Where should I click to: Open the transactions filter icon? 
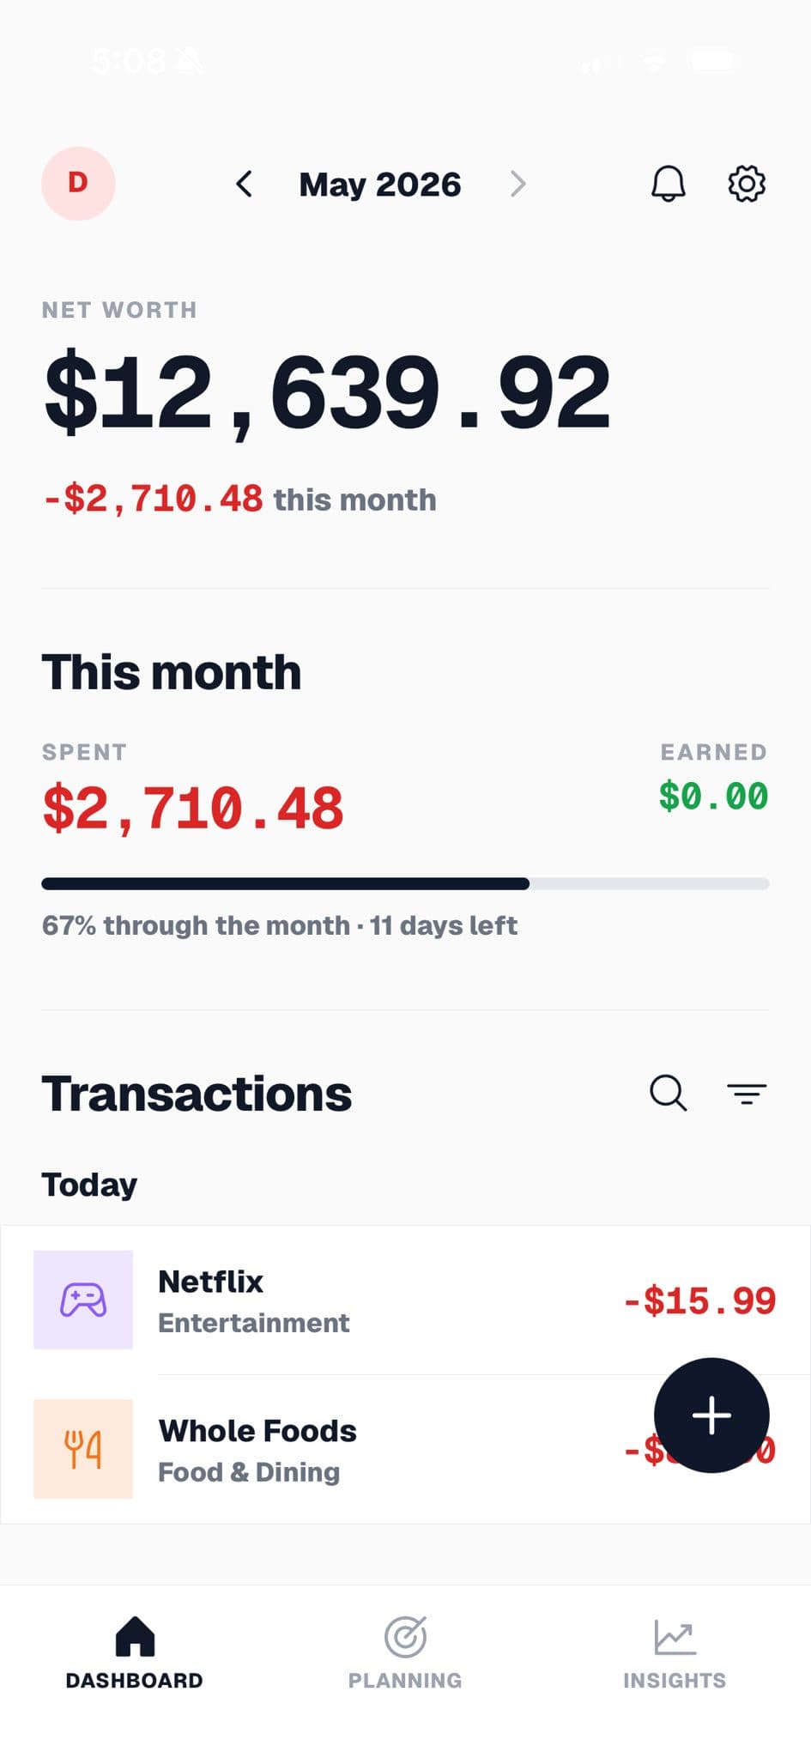click(x=747, y=1094)
